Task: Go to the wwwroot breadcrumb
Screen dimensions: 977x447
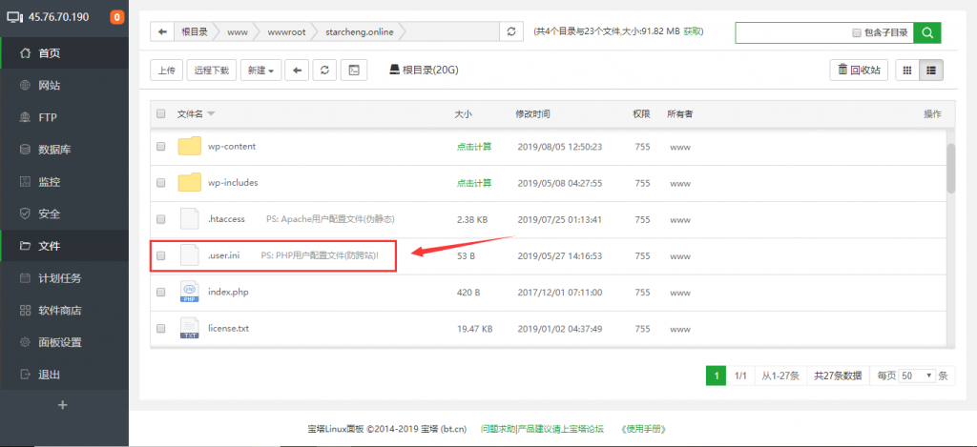Action: (x=286, y=31)
